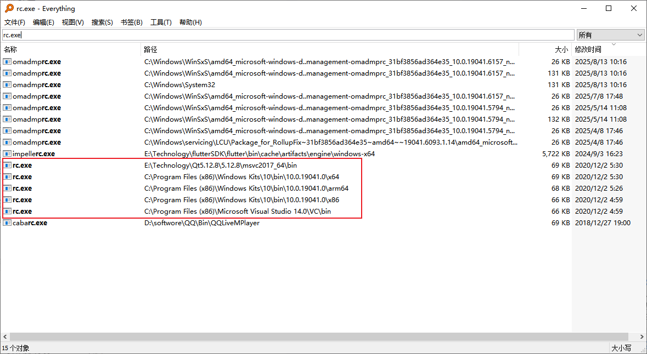Sort by the 名称 column header
This screenshot has width=647, height=354.
(71, 49)
